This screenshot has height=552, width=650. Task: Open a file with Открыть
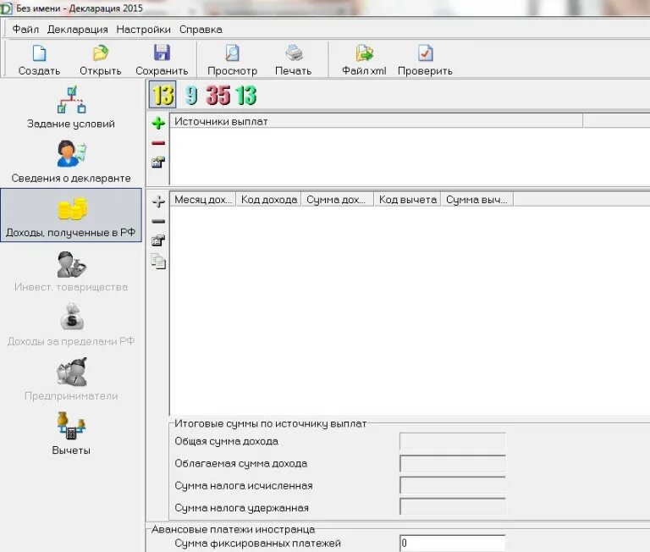pyautogui.click(x=101, y=60)
